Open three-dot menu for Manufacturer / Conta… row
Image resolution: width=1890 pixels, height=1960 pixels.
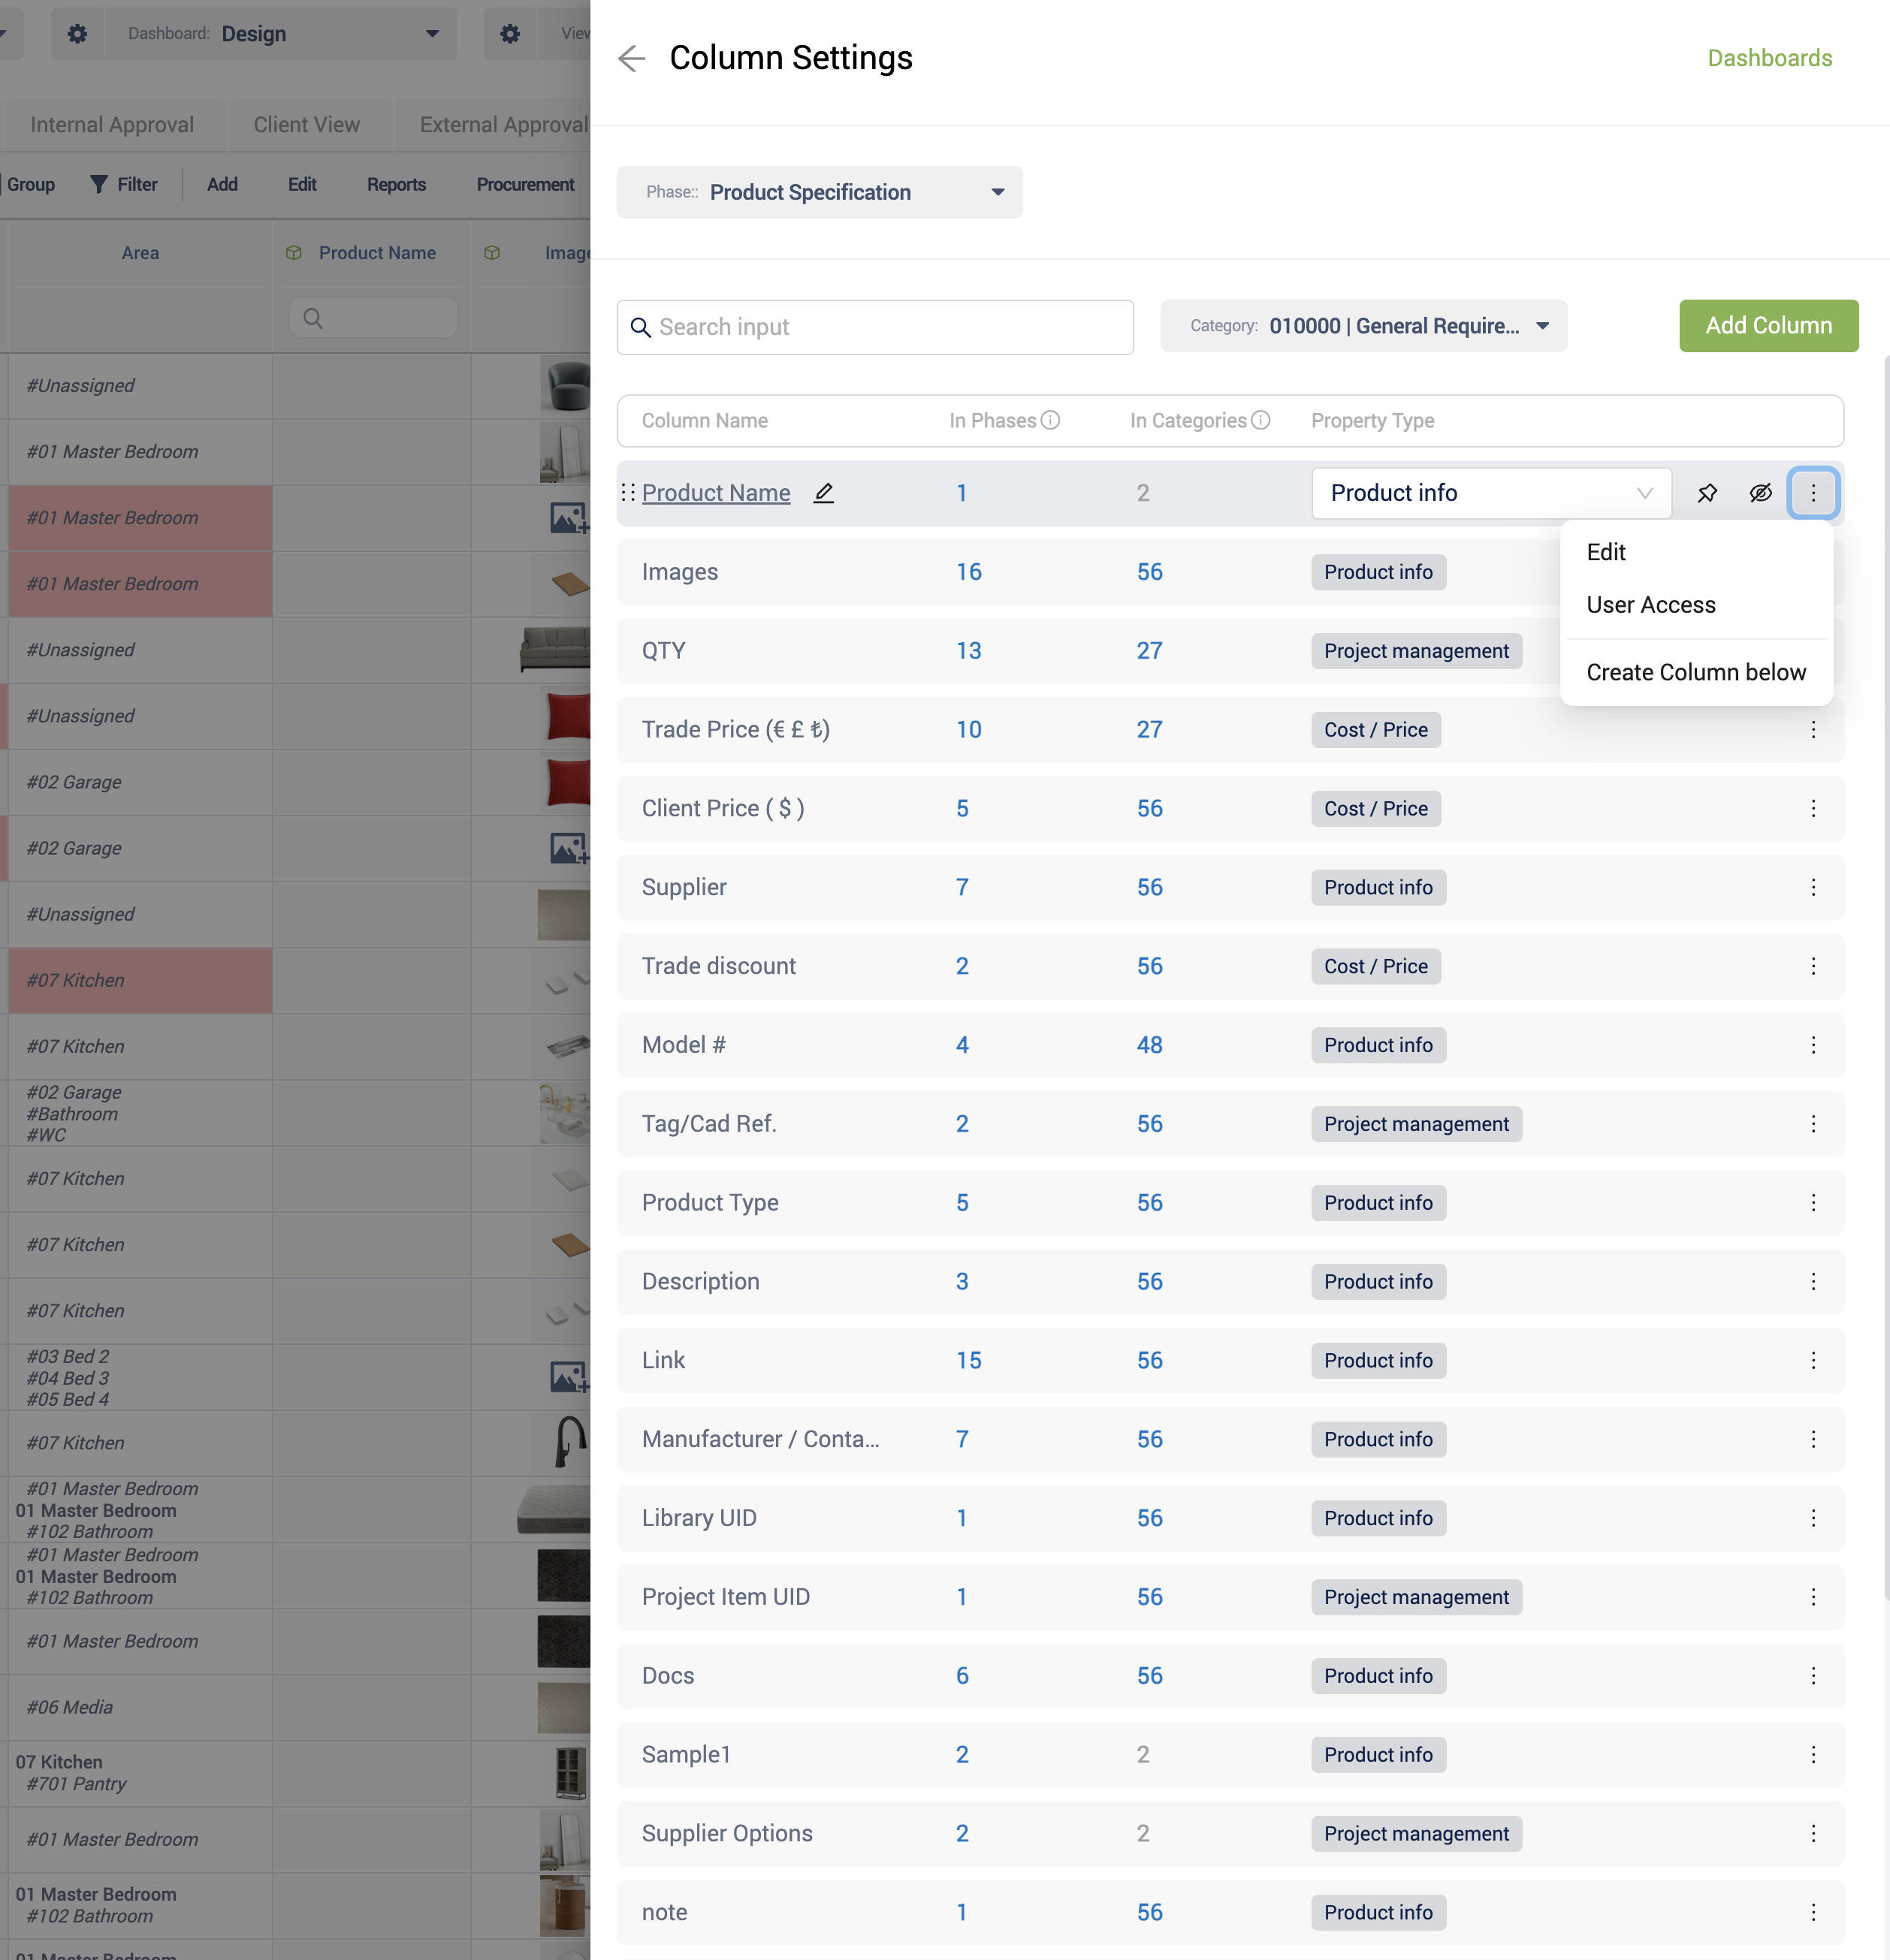click(x=1813, y=1439)
